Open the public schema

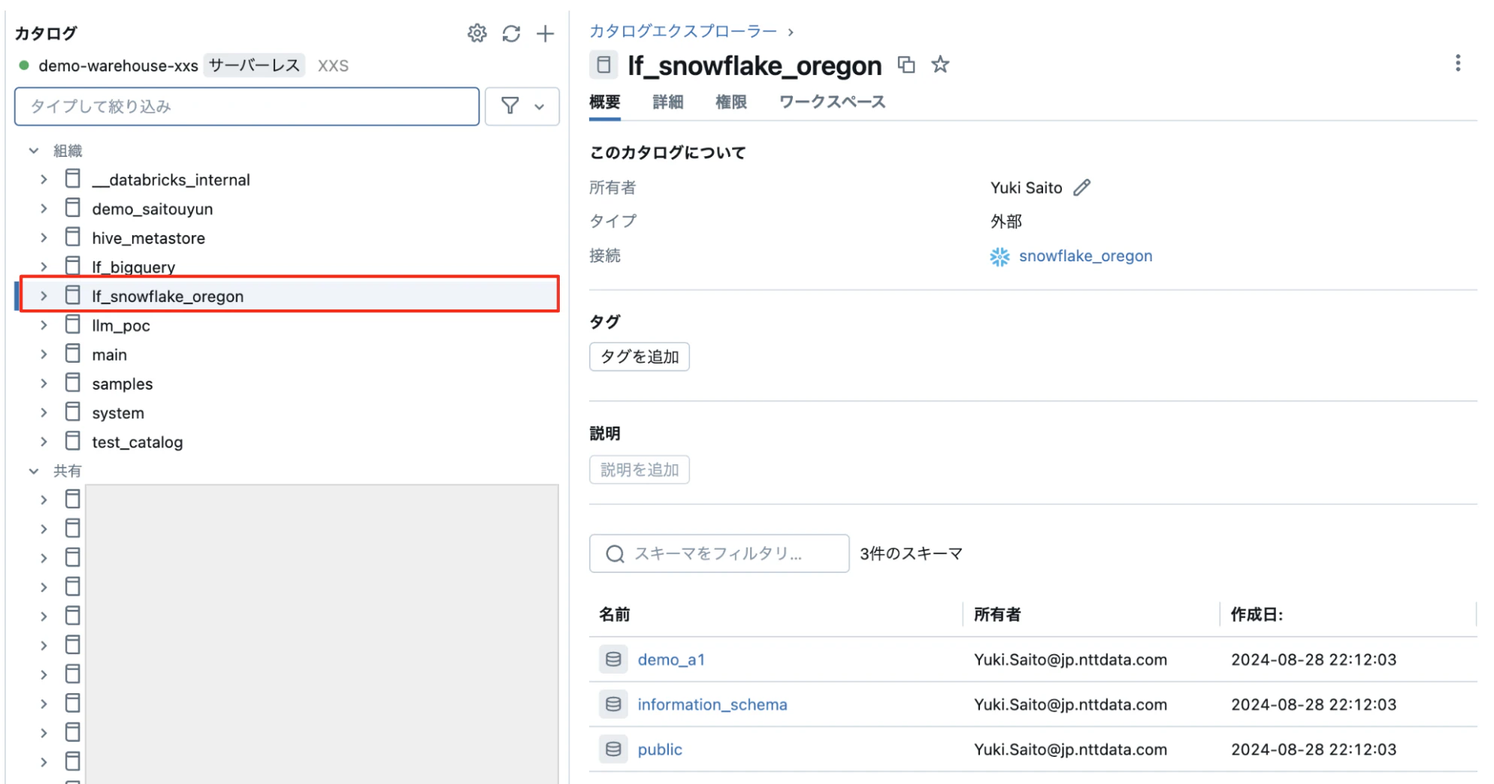[660, 749]
